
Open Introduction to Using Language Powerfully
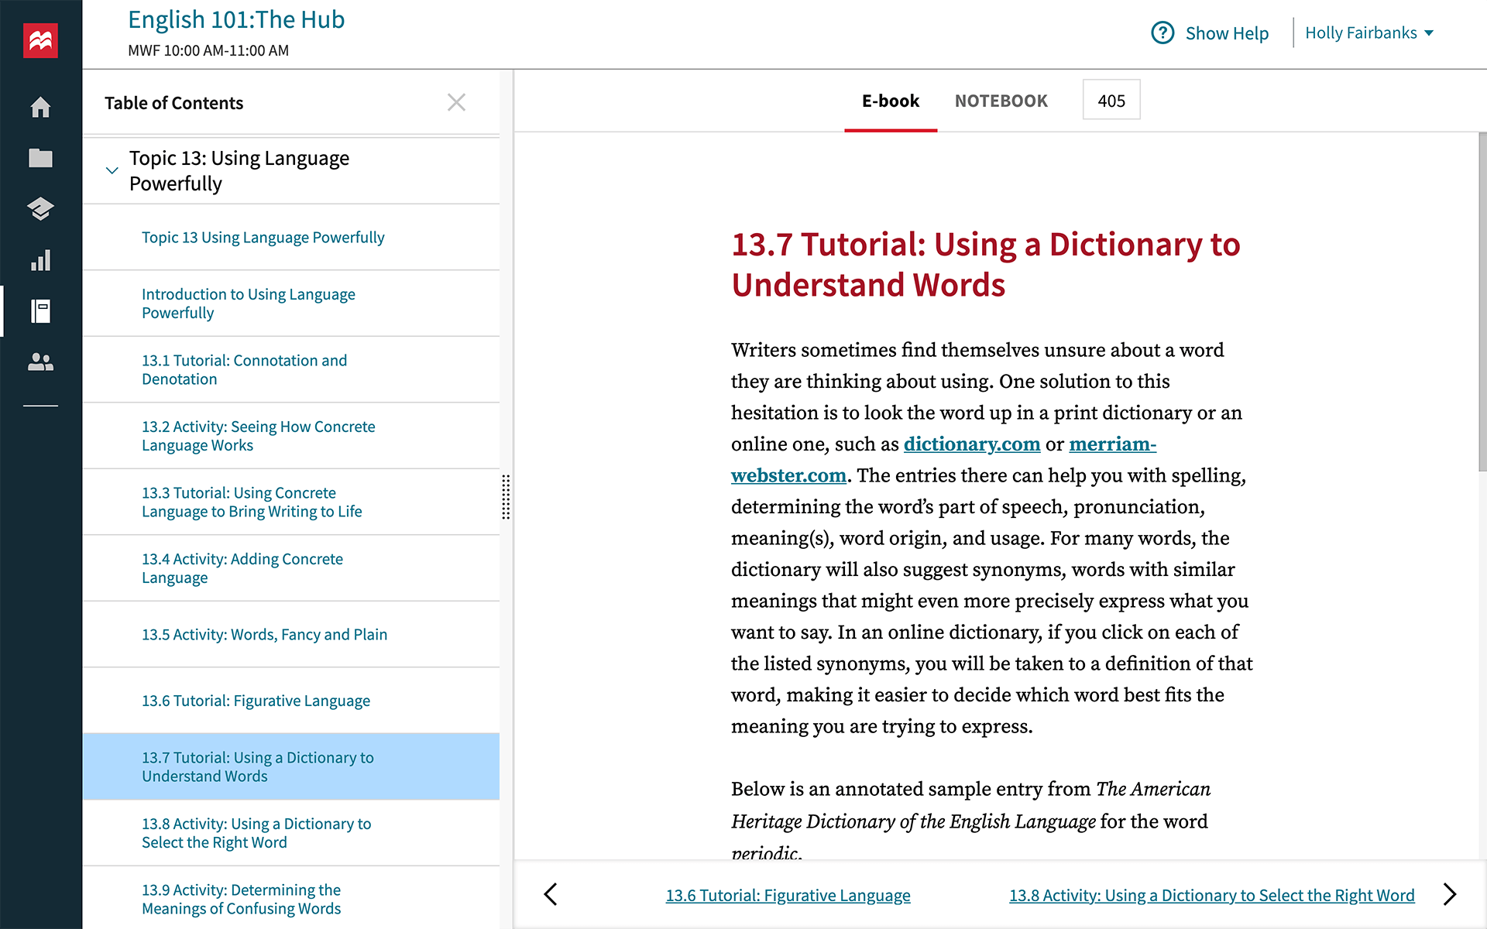coord(290,303)
